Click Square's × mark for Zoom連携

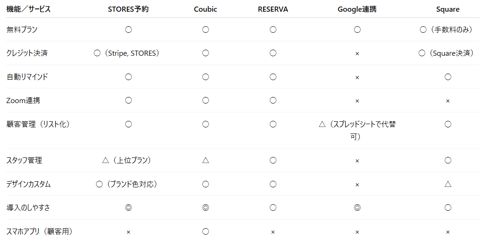click(448, 101)
